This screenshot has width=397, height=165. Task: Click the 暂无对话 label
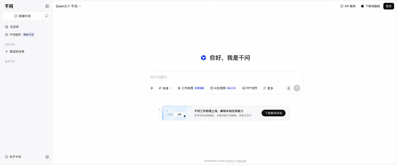coord(10,61)
